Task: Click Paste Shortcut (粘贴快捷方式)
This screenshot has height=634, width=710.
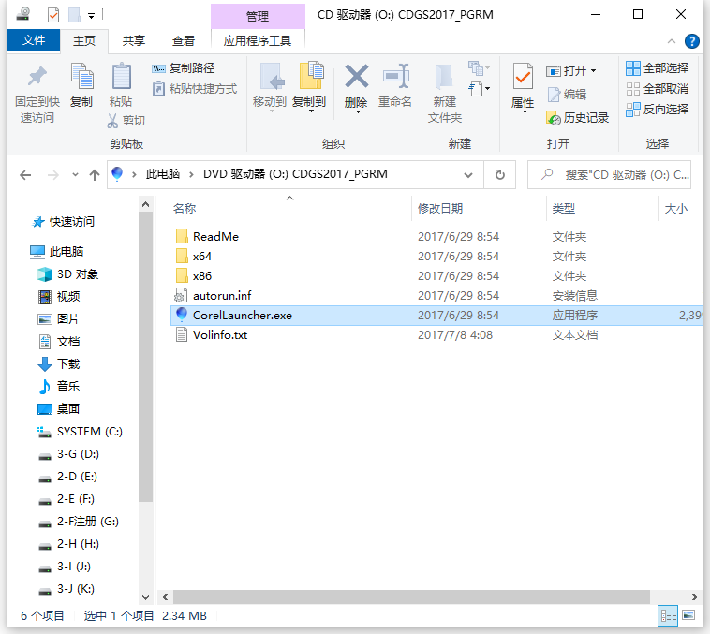Action: 194,89
